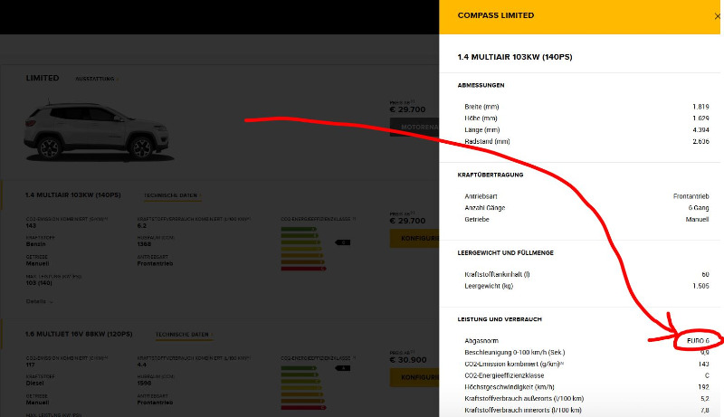Click info icon beside 1.6 MultiJet CO2-Energieeffizienzklasse
Viewport: 724px width, 417px height.
(354, 357)
